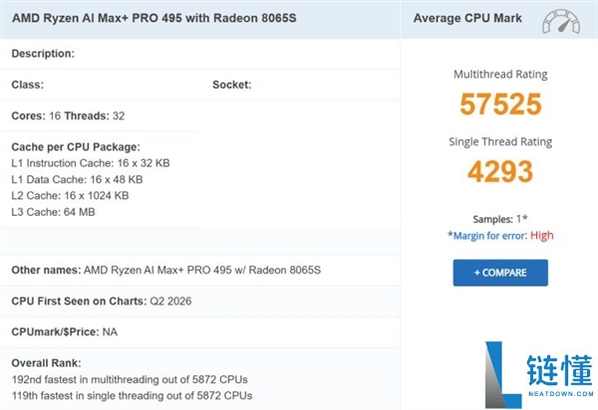
Task: Click CPU First Seen on Charts: Q2 2026
Action: point(102,302)
